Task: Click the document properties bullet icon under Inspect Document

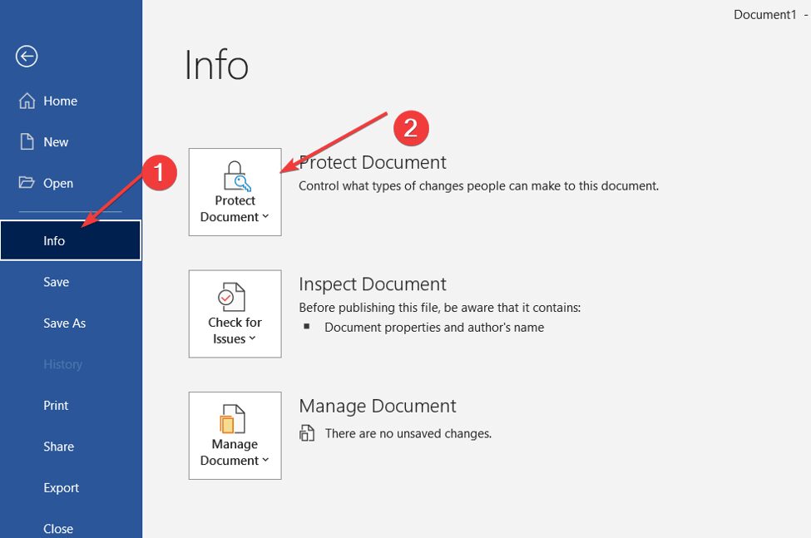Action: click(308, 328)
